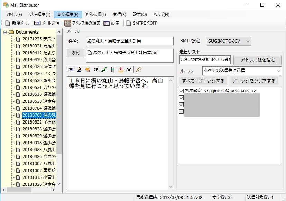Click the New Mail (新規メール) toolbar icon
This screenshot has height=201, width=286.
click(8, 23)
